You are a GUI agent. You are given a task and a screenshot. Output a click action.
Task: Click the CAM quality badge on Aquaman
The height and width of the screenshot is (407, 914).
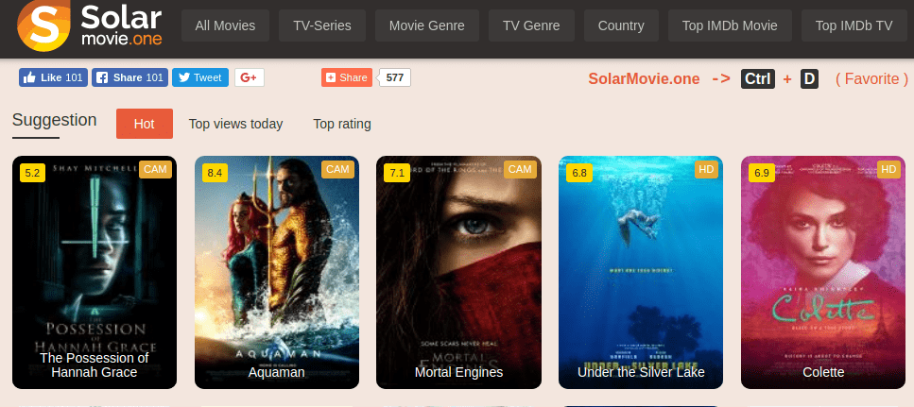(337, 169)
